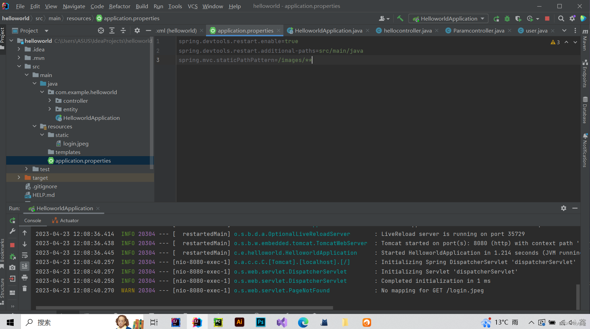The width and height of the screenshot is (590, 329).
Task: Open search everywhere with the magnifier icon
Action: pos(561,18)
